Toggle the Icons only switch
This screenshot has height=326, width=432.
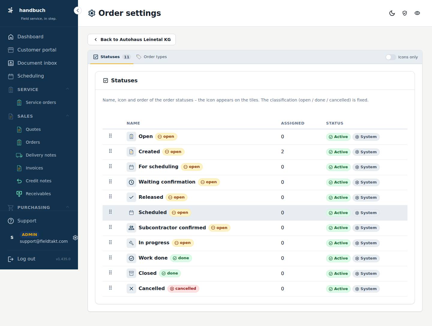pyautogui.click(x=391, y=57)
